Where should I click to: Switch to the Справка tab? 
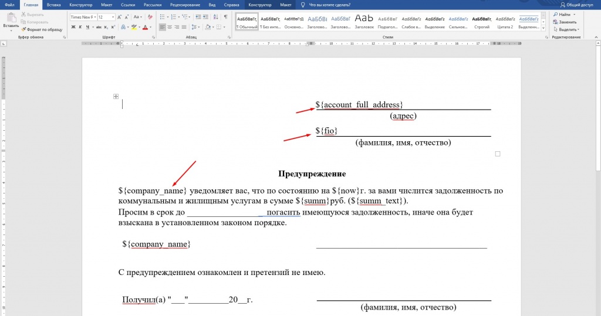[231, 5]
